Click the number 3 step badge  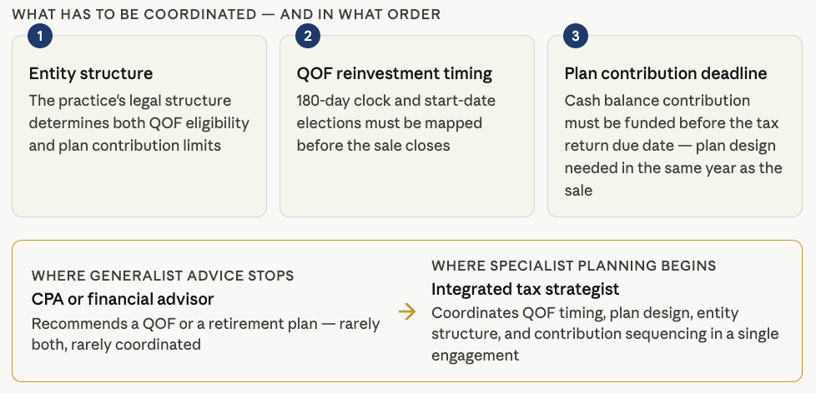[x=576, y=36]
